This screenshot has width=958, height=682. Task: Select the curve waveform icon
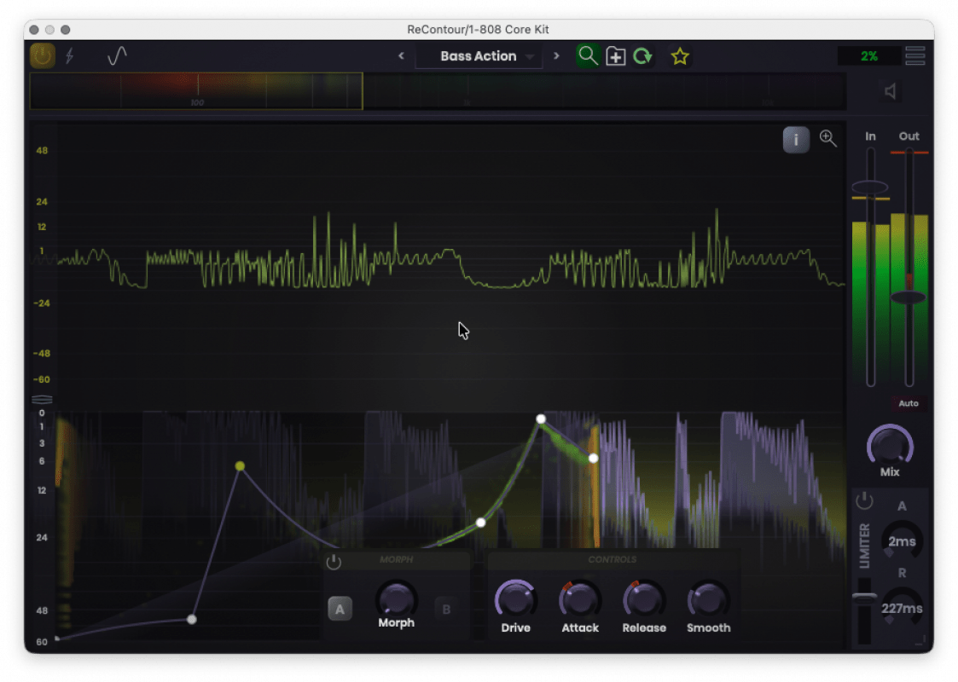click(117, 56)
